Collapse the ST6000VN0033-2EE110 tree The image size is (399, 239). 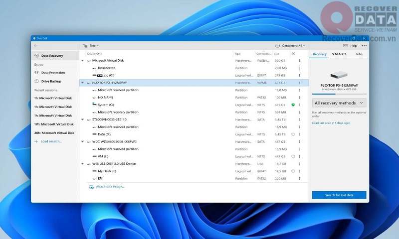(82, 119)
